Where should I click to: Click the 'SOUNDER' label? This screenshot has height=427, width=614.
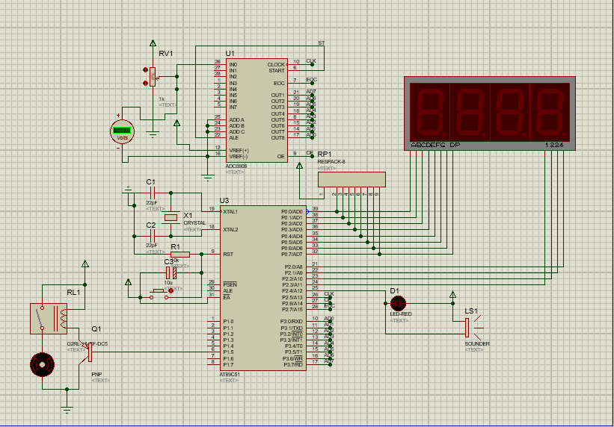coord(477,343)
